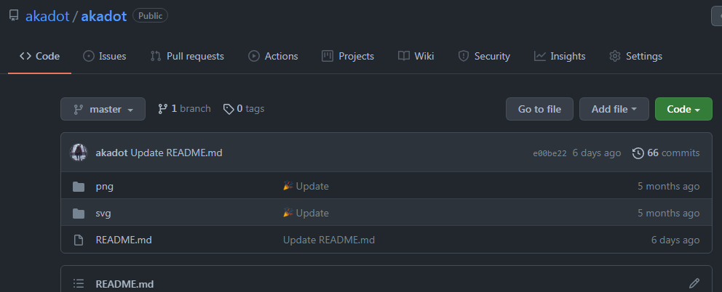Click the Issues tab circle icon
The image size is (722, 292).
[88, 56]
